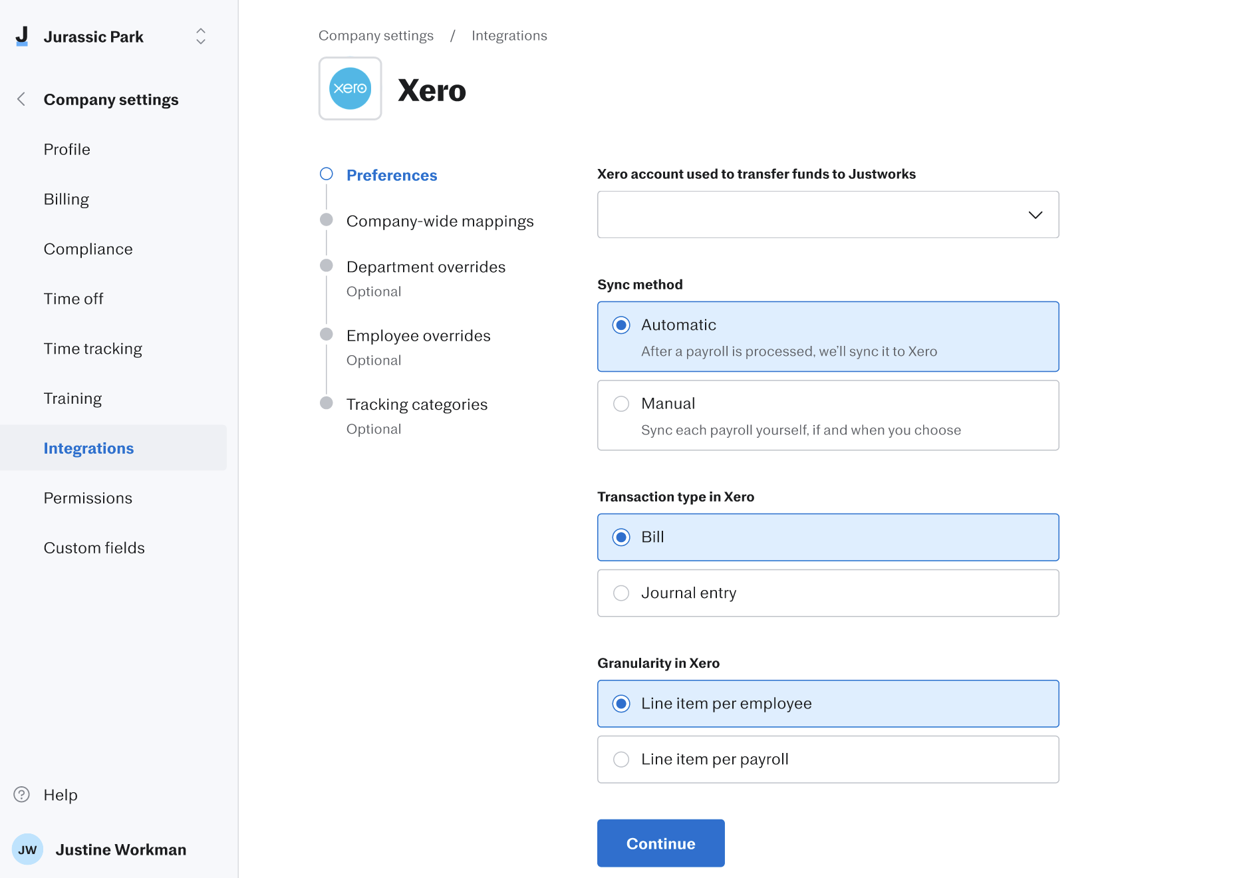Click the Justworks J logo icon
This screenshot has width=1253, height=878.
(x=22, y=36)
